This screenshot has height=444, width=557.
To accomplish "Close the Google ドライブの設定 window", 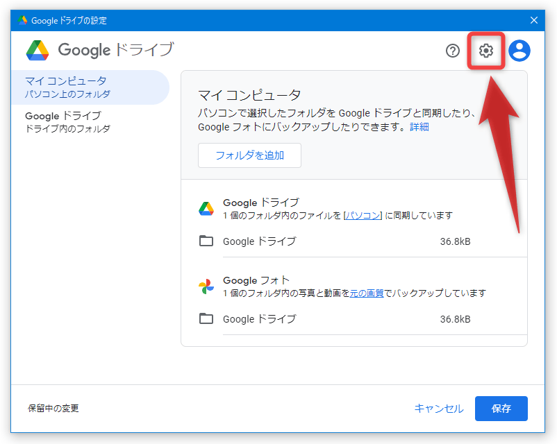I will click(x=534, y=20).
